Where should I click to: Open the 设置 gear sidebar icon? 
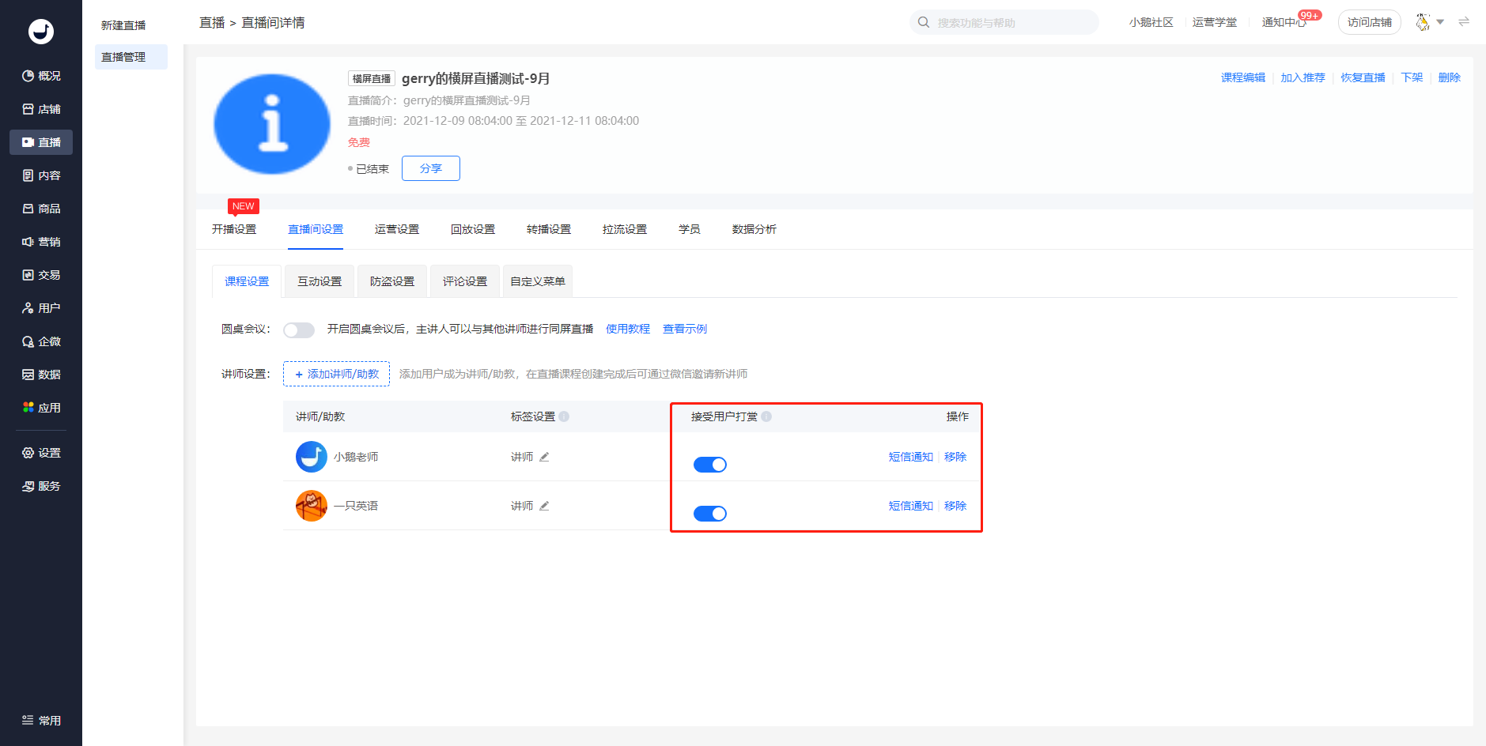tap(28, 453)
